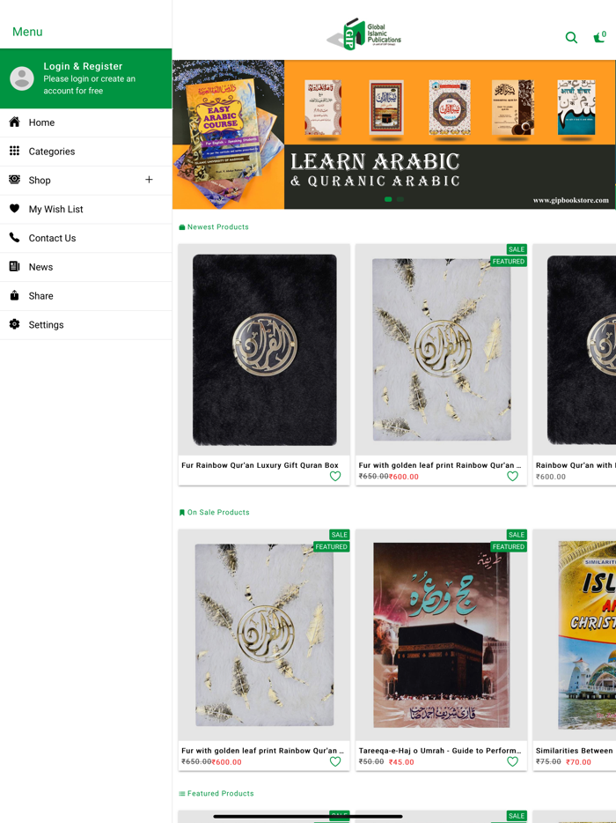Open Learn Arabic promotional banner

[x=393, y=134]
